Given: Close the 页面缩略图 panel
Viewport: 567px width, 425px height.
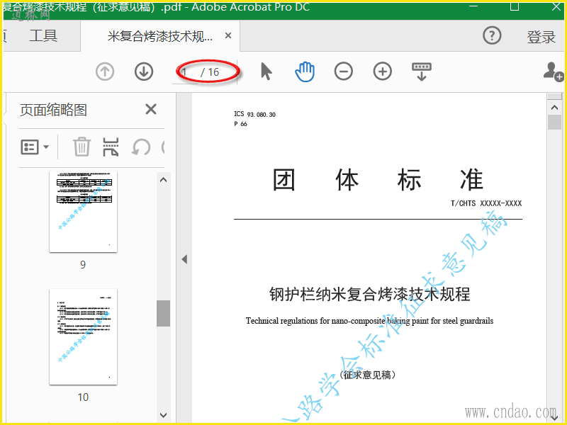Looking at the screenshot, I should [151, 109].
